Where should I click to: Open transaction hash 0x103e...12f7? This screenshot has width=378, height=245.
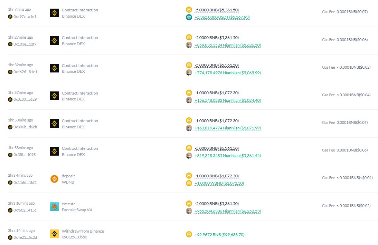click(25, 44)
